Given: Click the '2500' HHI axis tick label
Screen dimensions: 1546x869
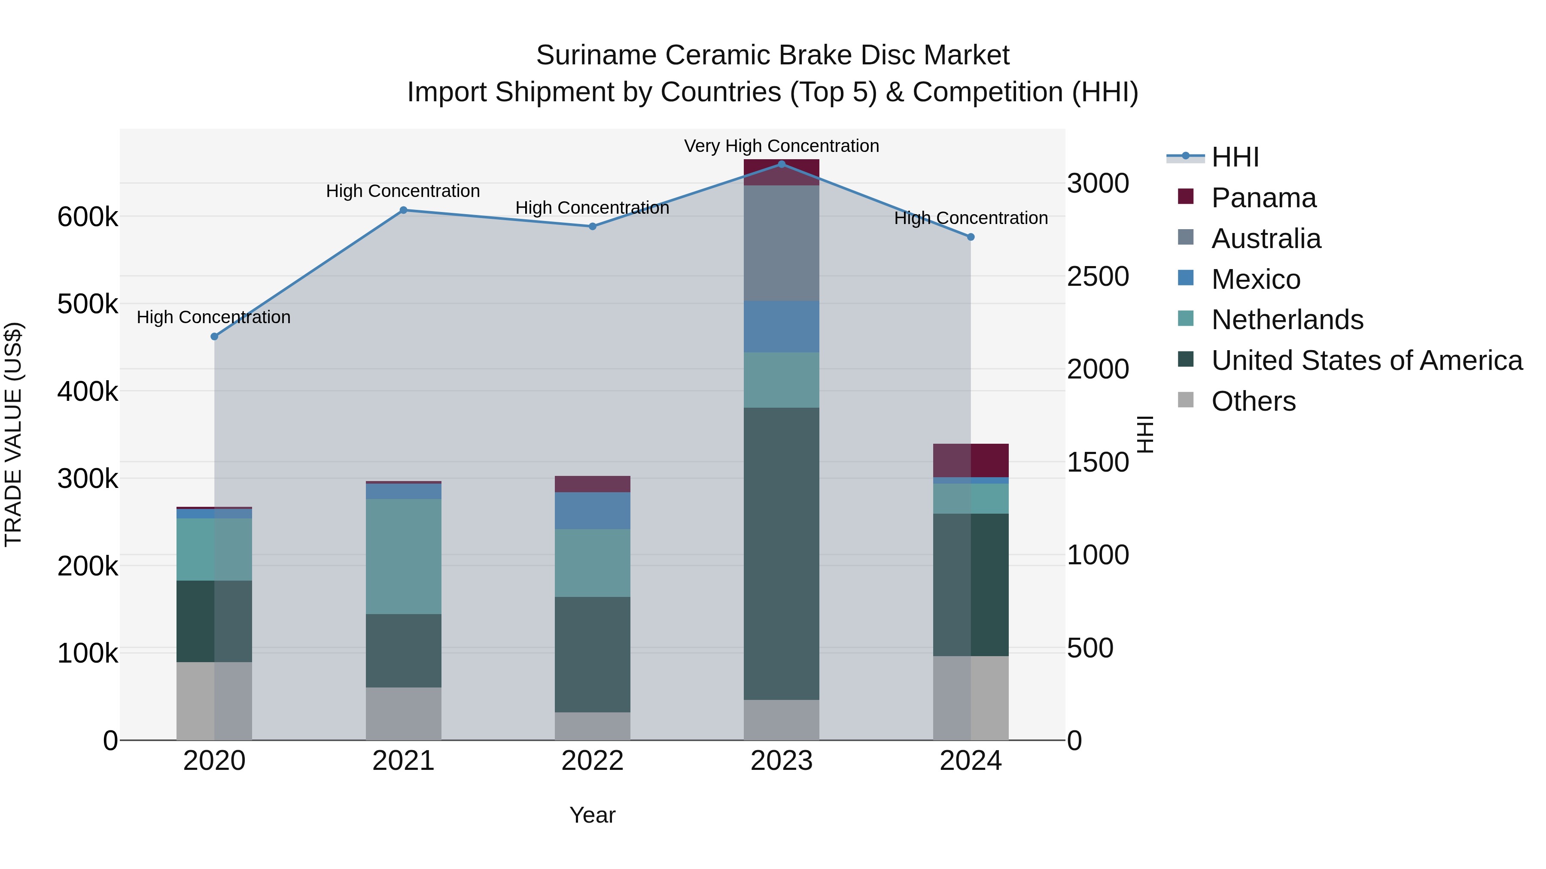Looking at the screenshot, I should [1098, 276].
